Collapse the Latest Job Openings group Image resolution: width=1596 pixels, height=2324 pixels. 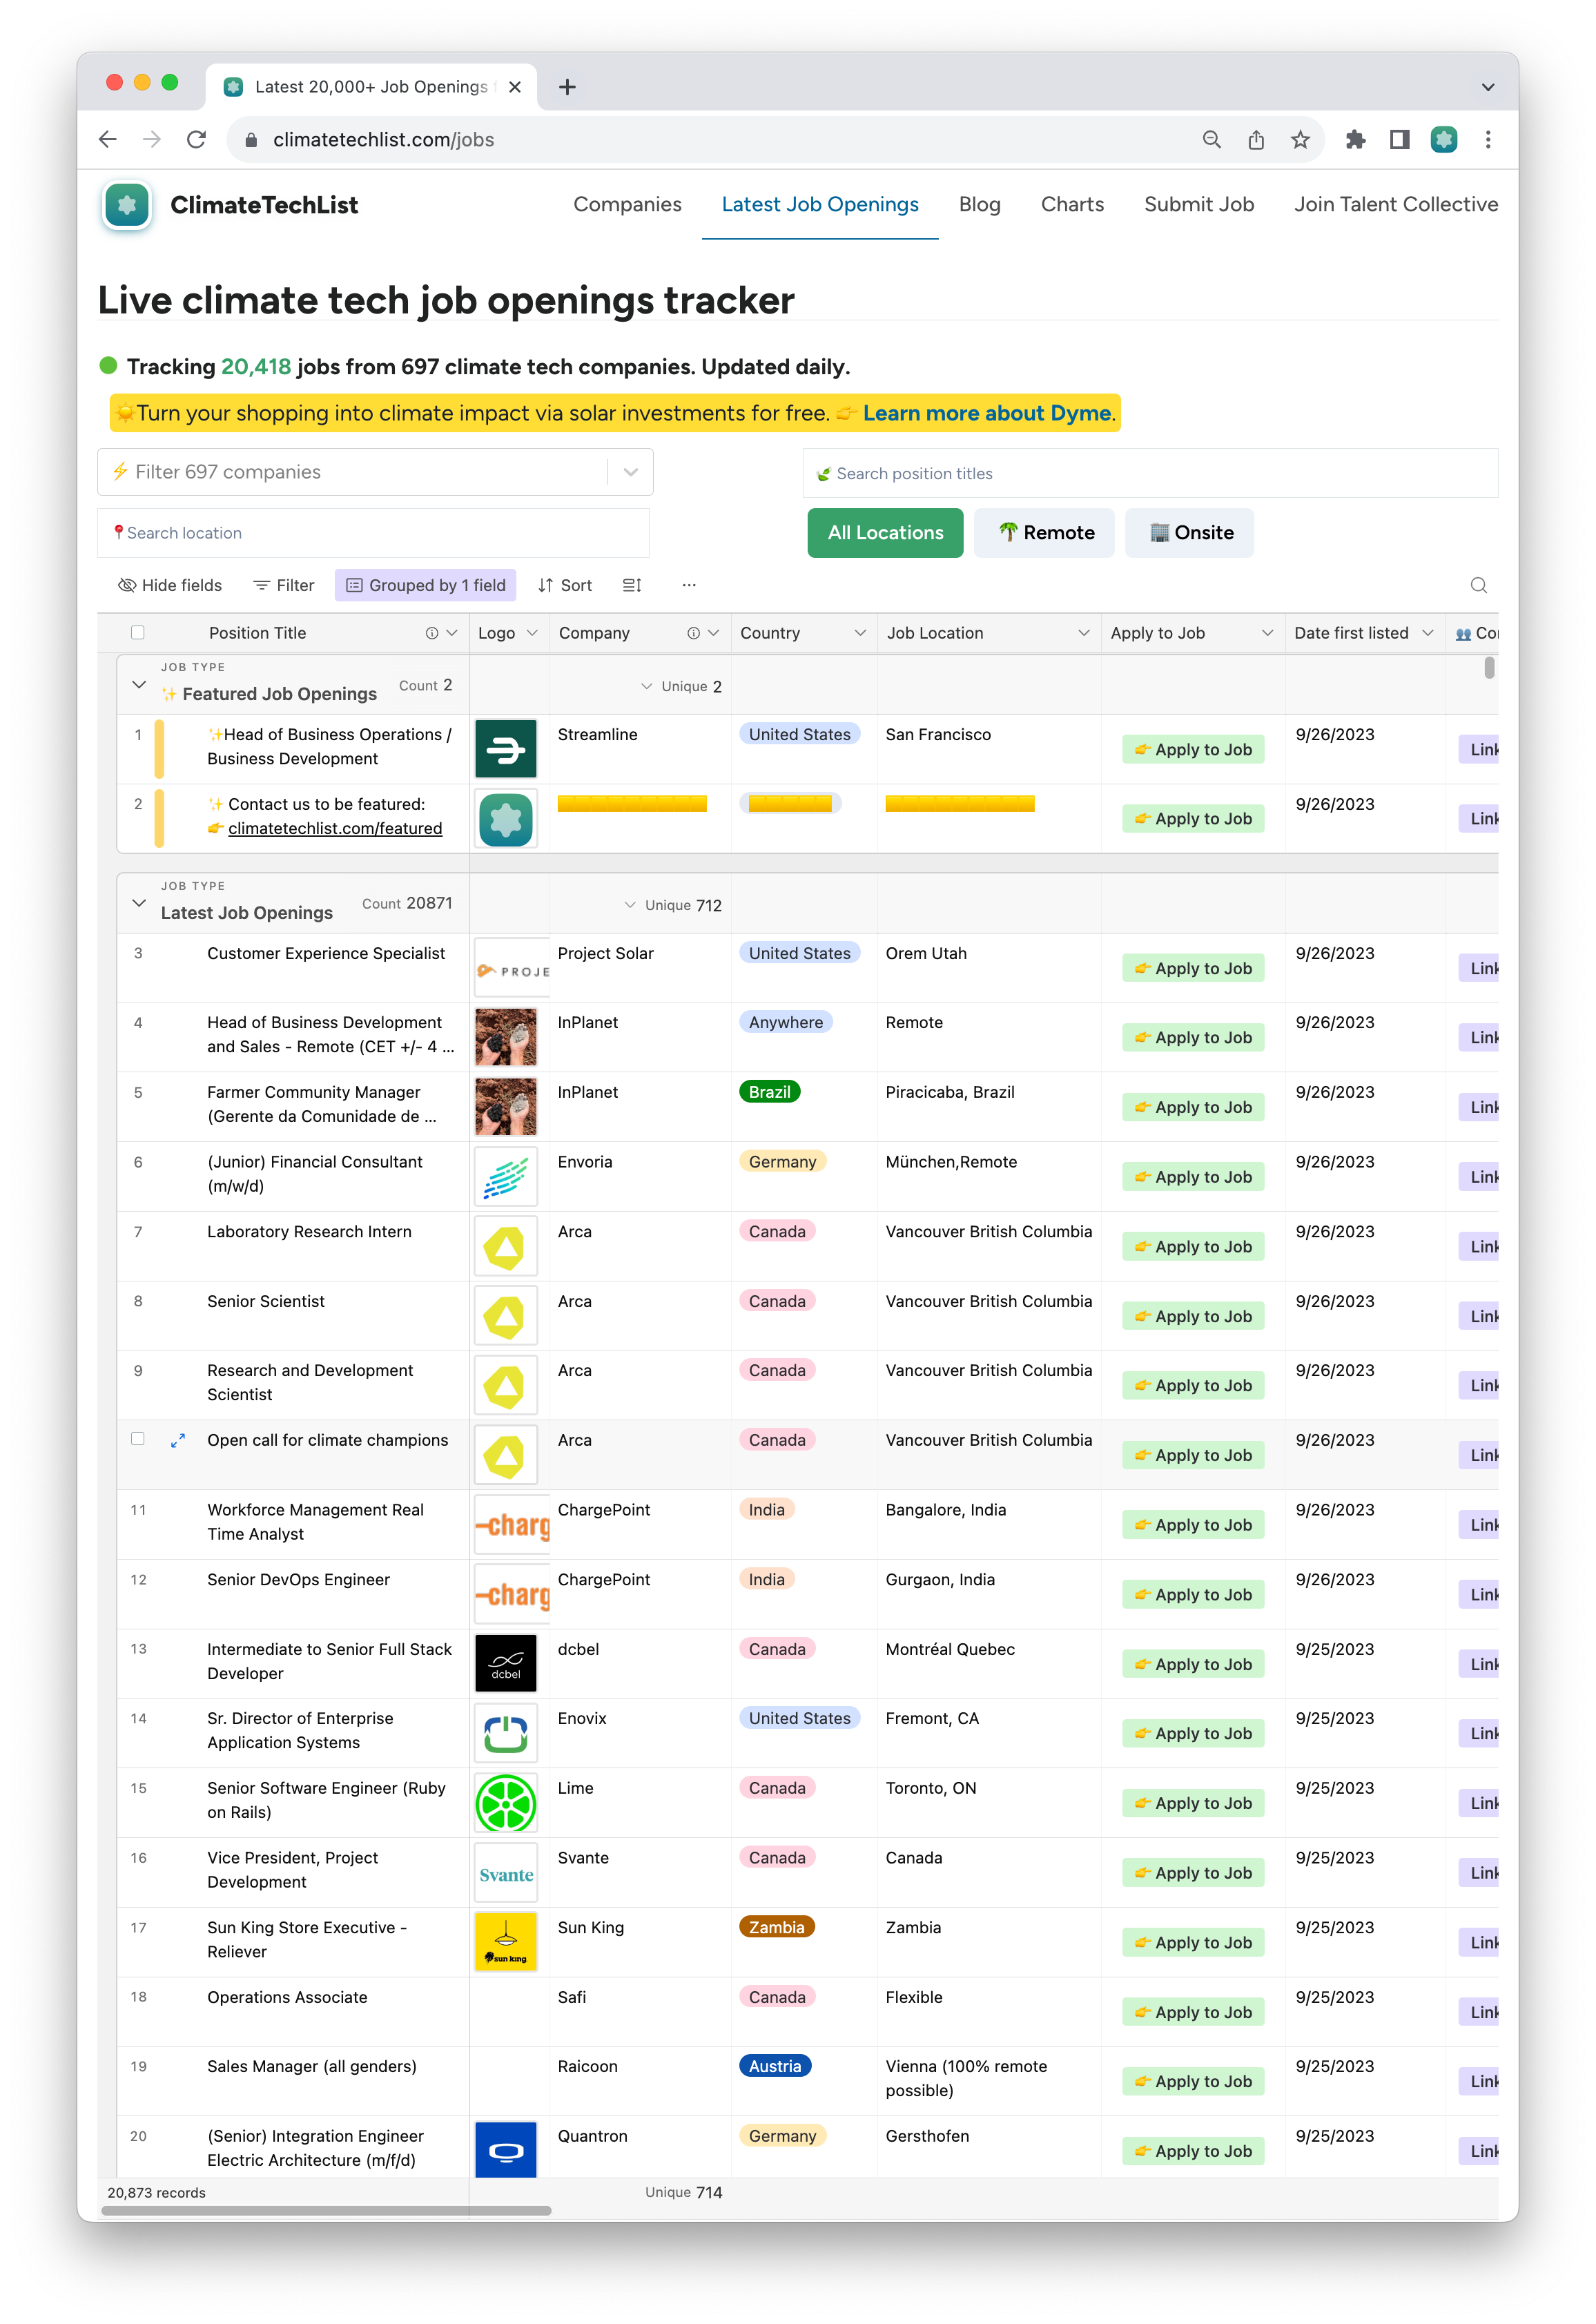(139, 904)
